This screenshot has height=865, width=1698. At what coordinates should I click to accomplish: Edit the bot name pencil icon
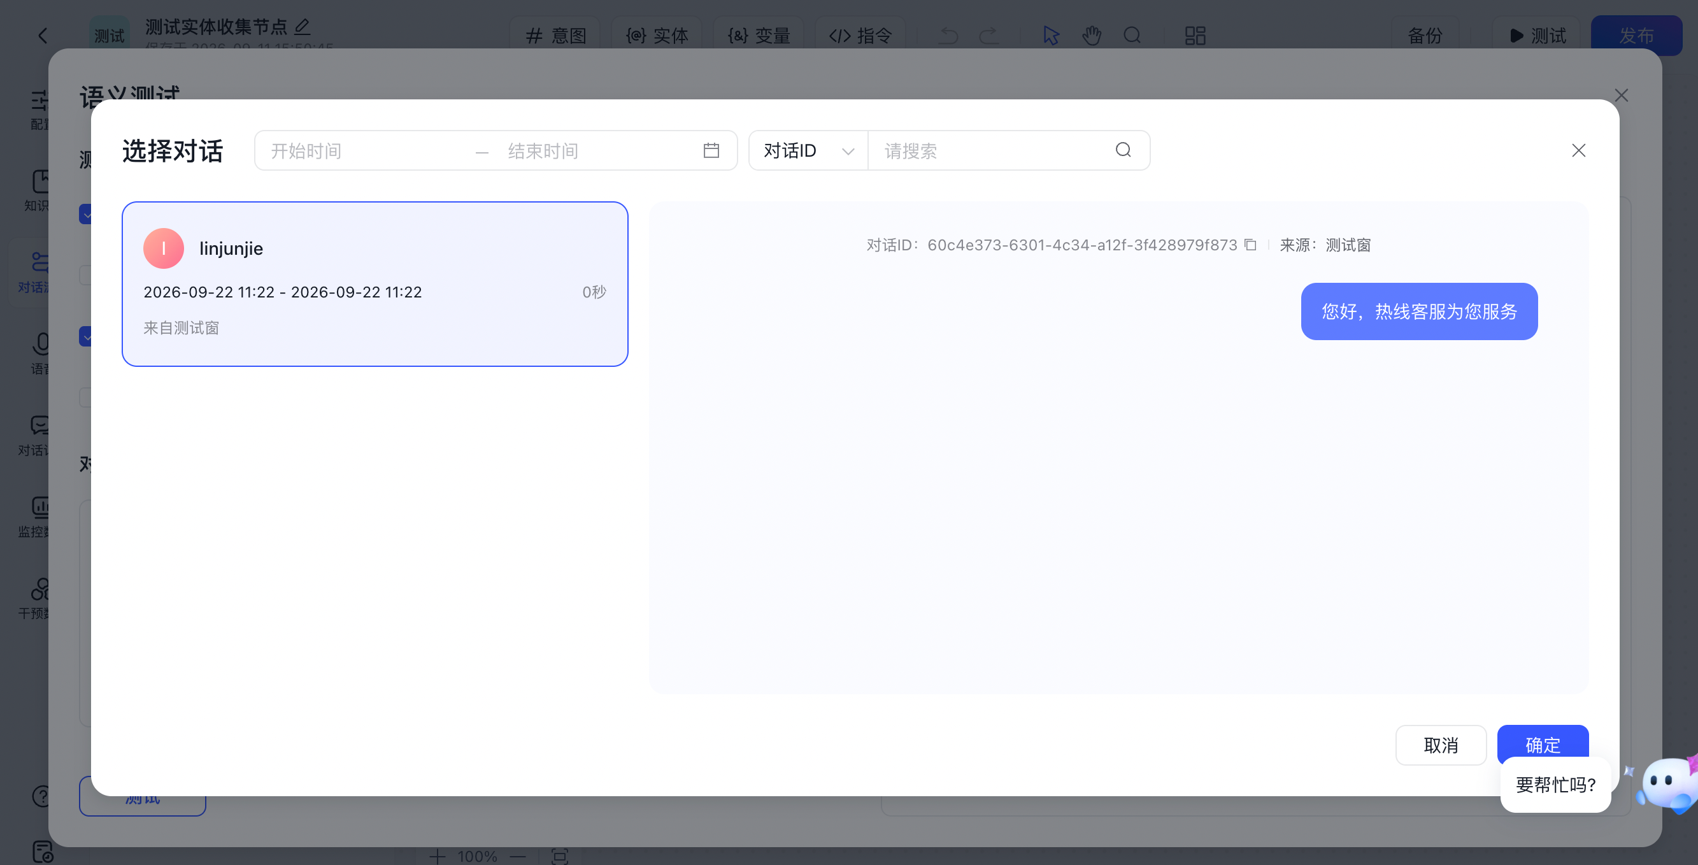point(302,26)
